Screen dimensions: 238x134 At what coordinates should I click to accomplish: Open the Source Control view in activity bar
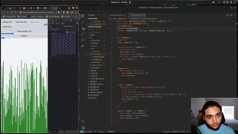pos(83,28)
